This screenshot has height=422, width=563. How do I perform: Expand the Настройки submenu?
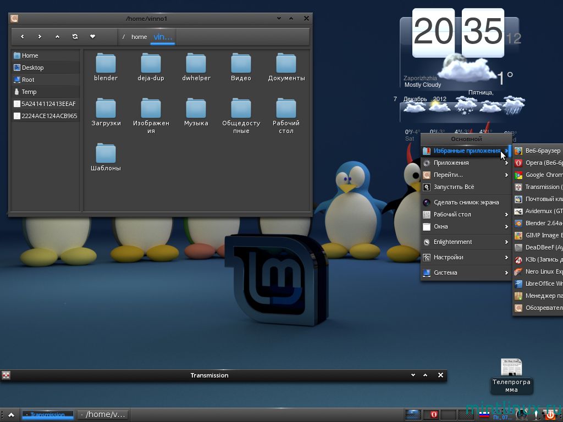[x=466, y=257]
